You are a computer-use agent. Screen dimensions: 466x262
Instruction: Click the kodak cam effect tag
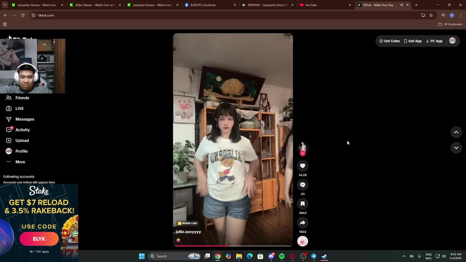coord(187,223)
